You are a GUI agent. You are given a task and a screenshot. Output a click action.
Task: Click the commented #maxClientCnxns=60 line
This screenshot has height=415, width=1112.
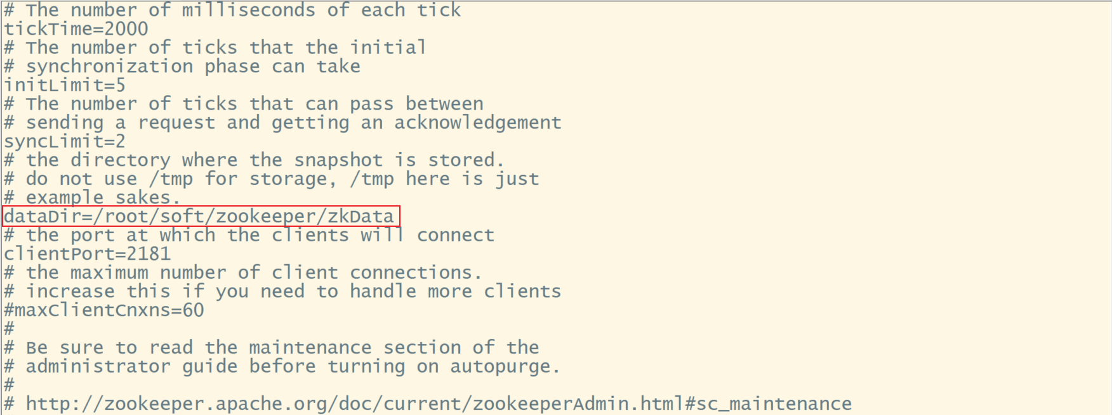(x=104, y=310)
